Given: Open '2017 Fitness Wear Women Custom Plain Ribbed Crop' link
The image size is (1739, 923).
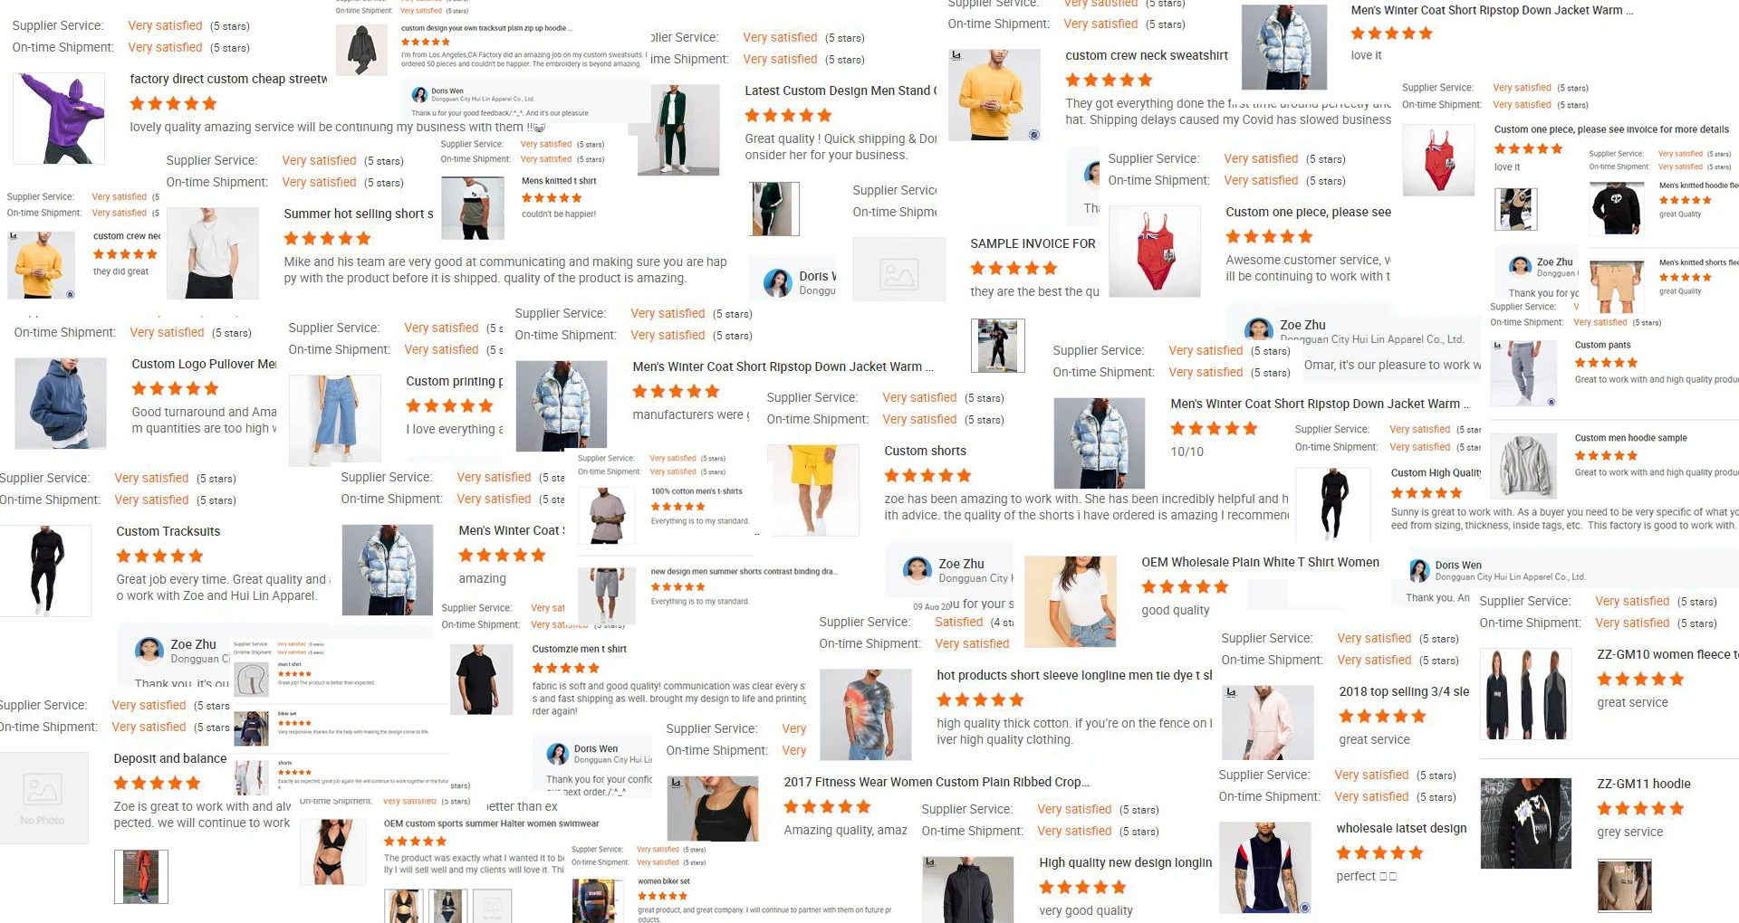Looking at the screenshot, I should pyautogui.click(x=937, y=782).
